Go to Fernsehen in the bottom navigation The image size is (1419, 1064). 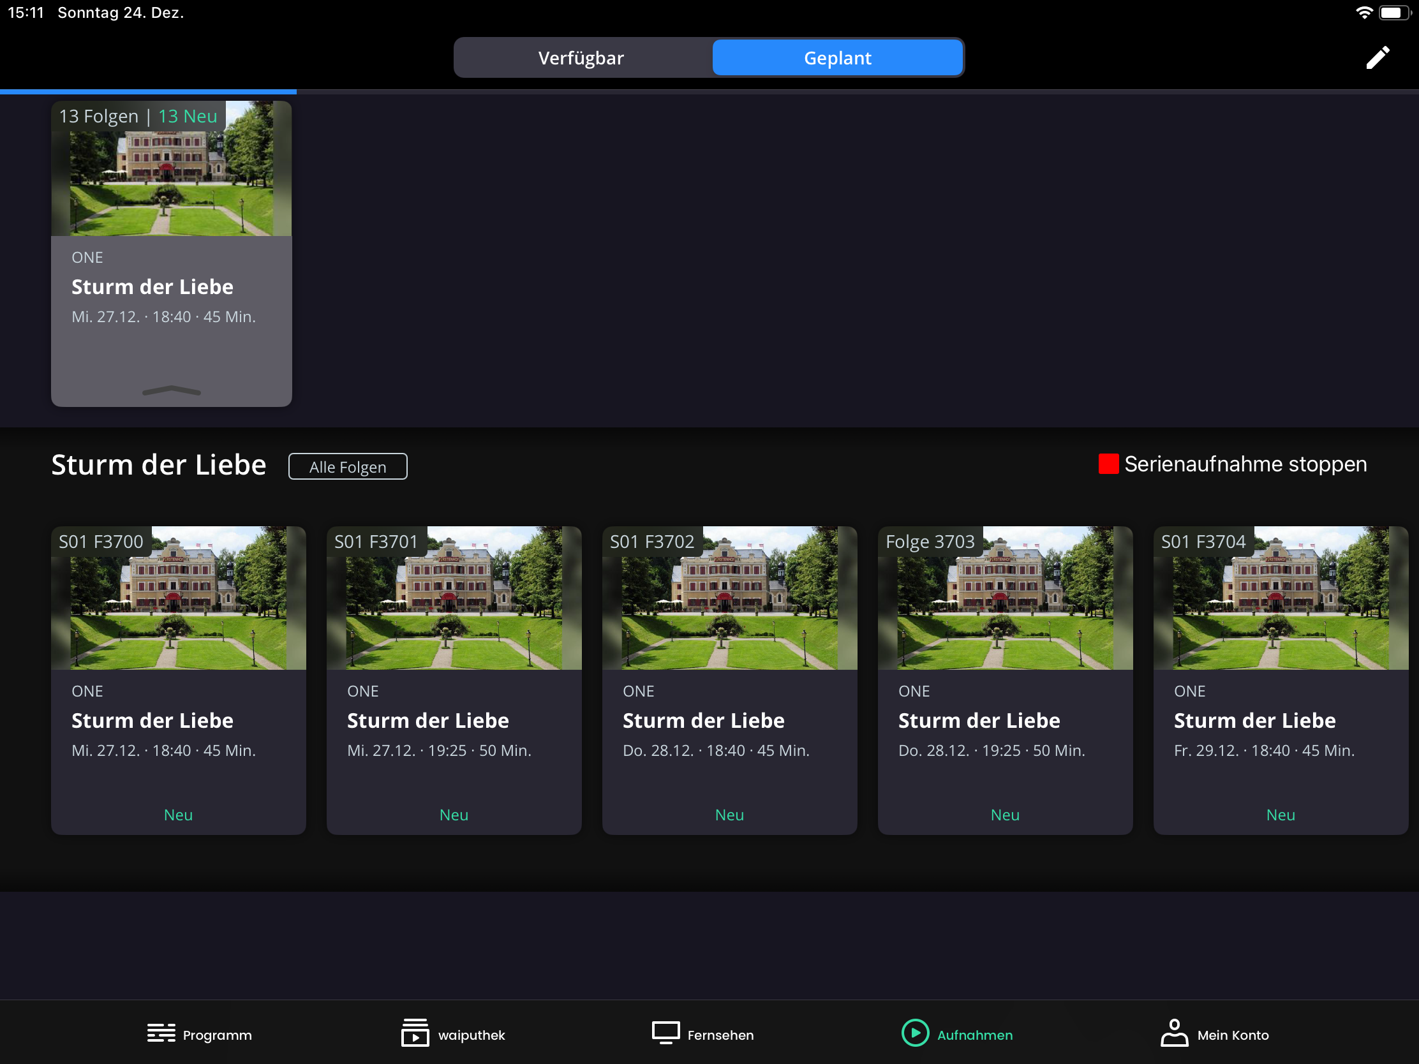(703, 1035)
